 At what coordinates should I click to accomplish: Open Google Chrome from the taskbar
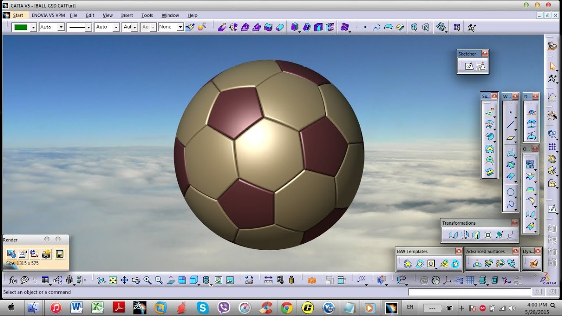[x=287, y=308]
